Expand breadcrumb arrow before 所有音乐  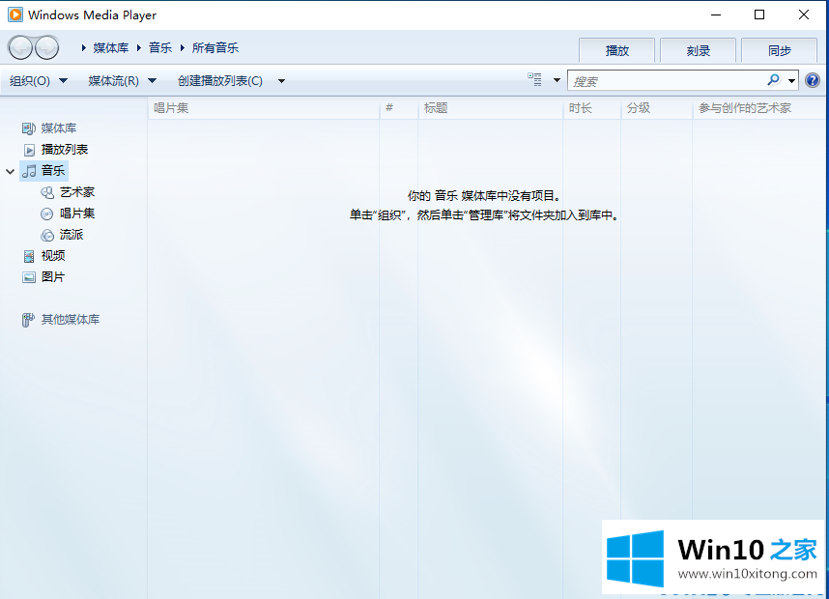[183, 48]
